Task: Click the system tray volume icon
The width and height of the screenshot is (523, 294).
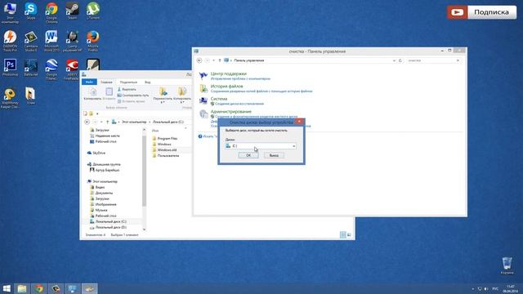Action: (x=486, y=288)
